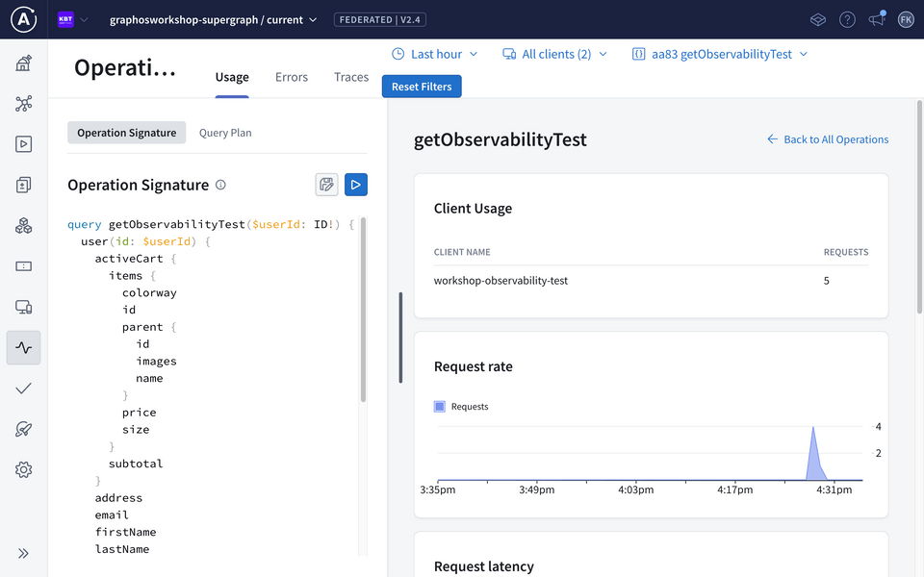Open the help question mark icon
The image size is (924, 577).
tap(847, 20)
